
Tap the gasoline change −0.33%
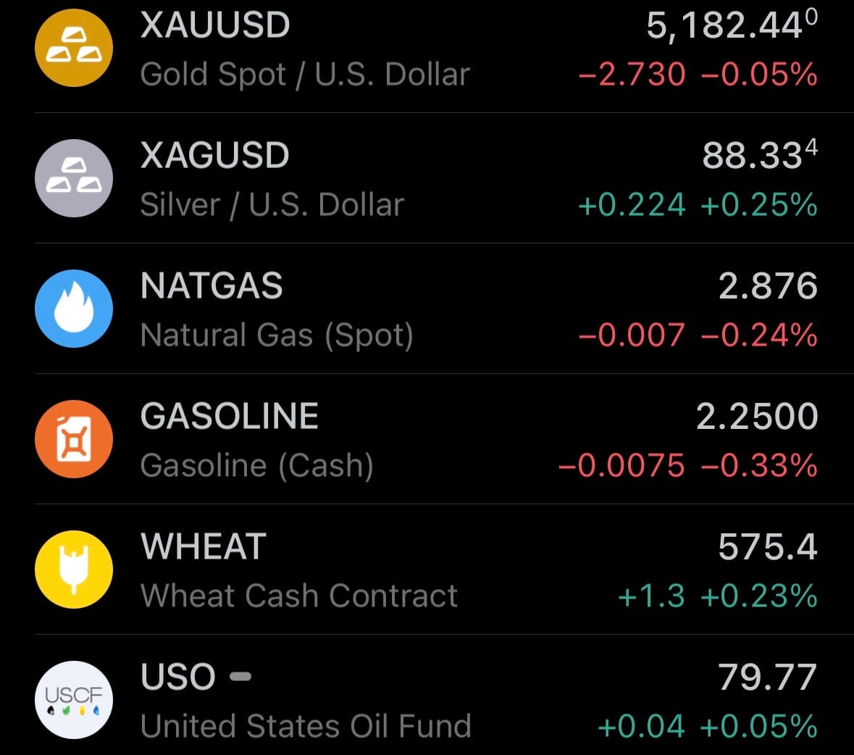pyautogui.click(x=759, y=466)
